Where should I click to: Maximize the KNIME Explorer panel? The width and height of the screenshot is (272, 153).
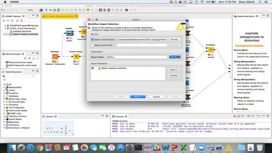tap(37, 16)
